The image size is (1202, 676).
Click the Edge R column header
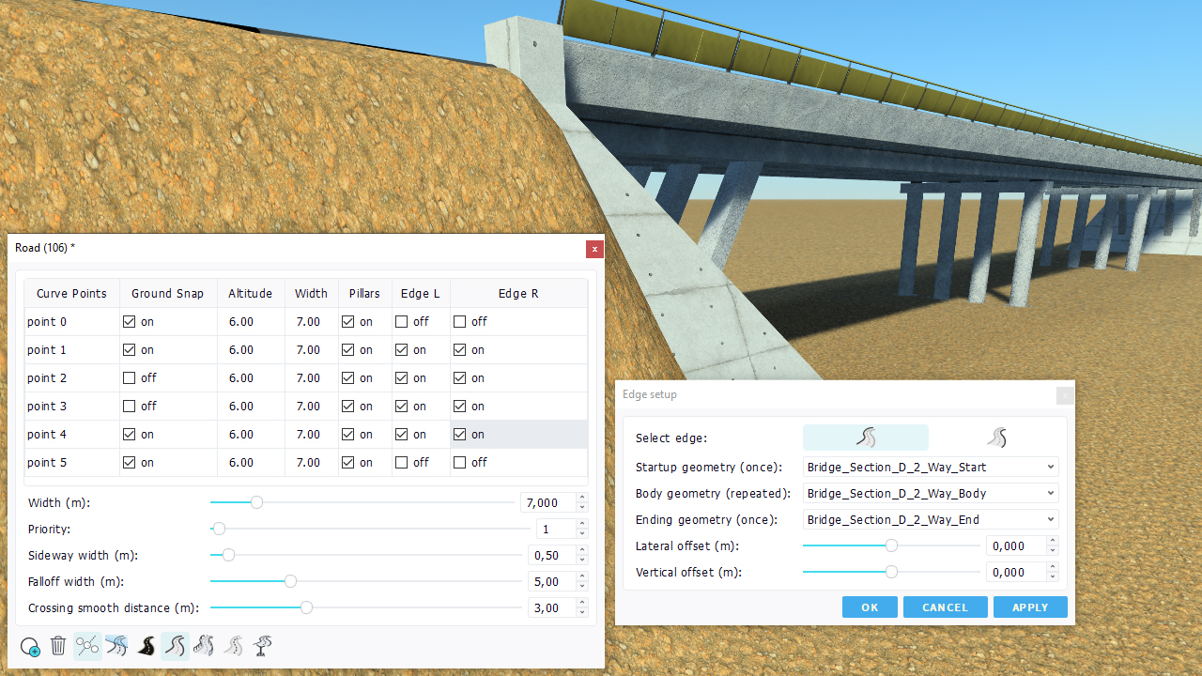[x=518, y=294]
